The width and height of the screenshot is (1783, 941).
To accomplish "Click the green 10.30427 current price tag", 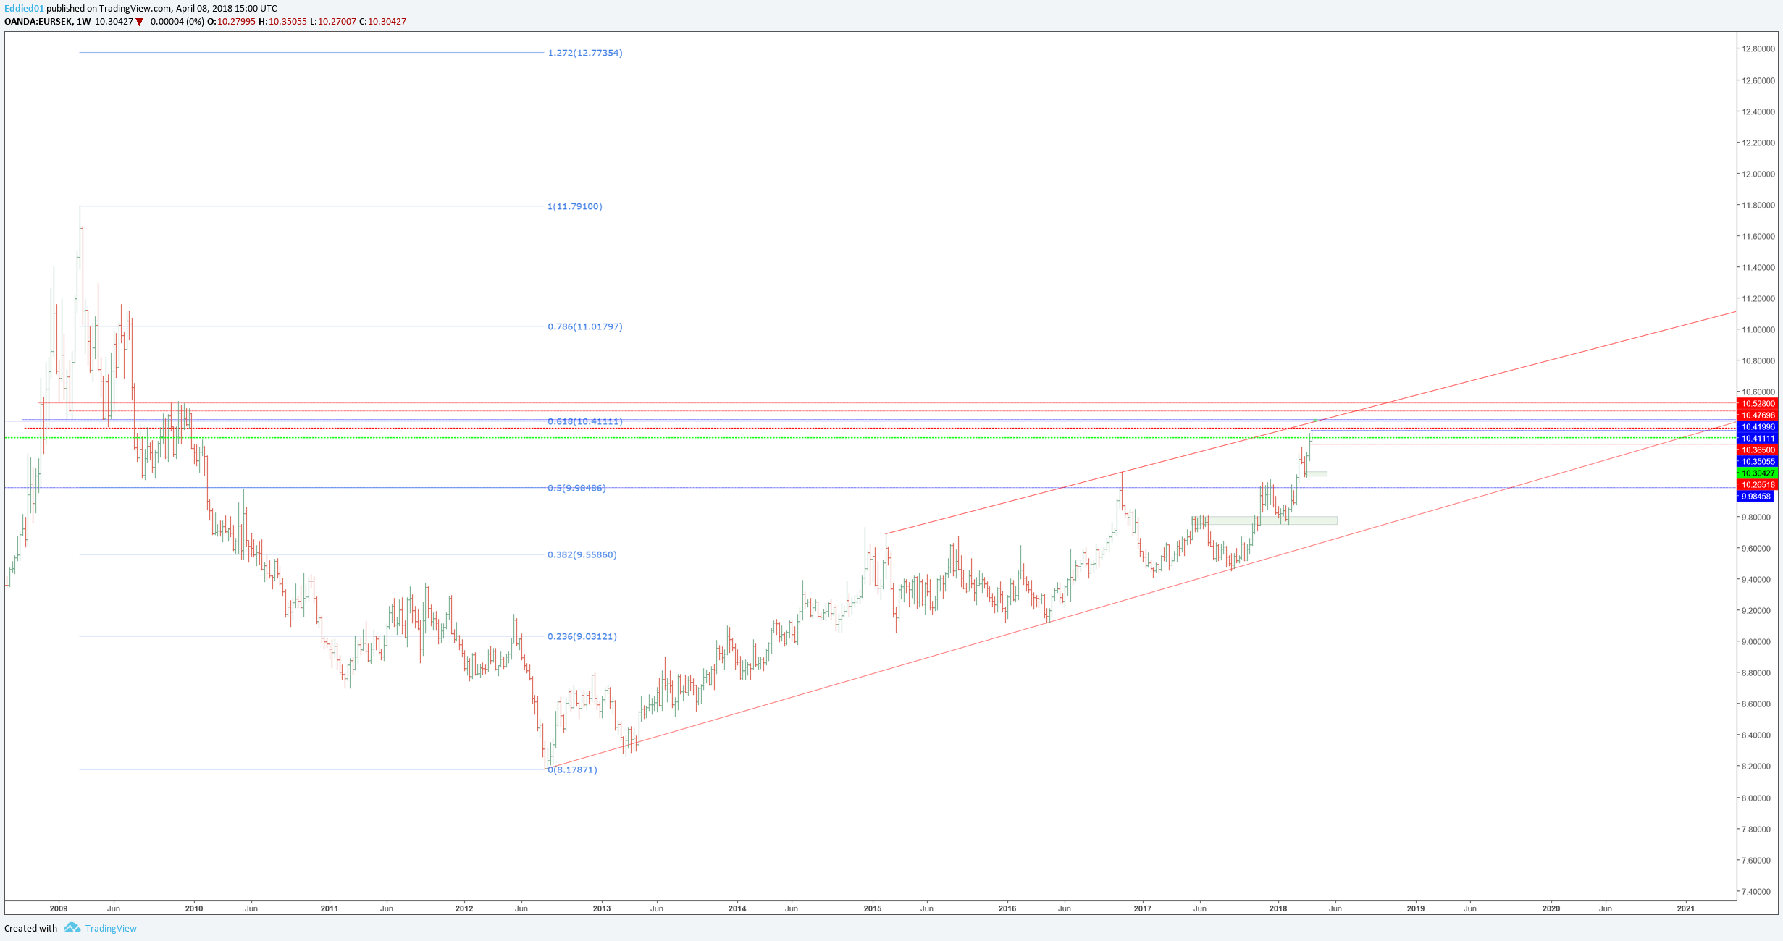I will point(1758,473).
